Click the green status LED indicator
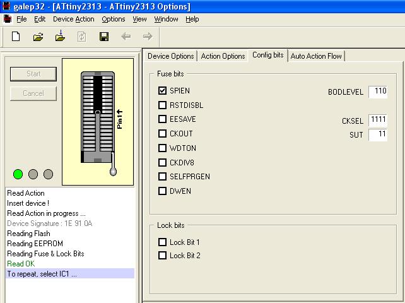405x303 pixels. click(x=18, y=174)
